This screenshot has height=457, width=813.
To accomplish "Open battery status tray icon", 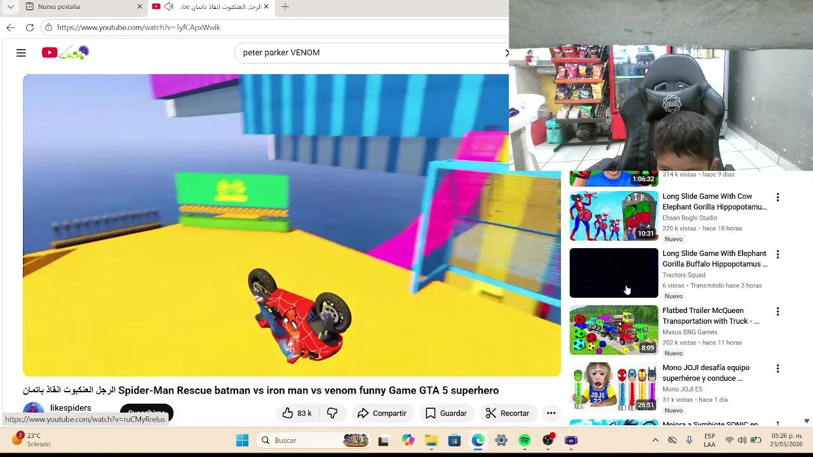I will coord(756,440).
